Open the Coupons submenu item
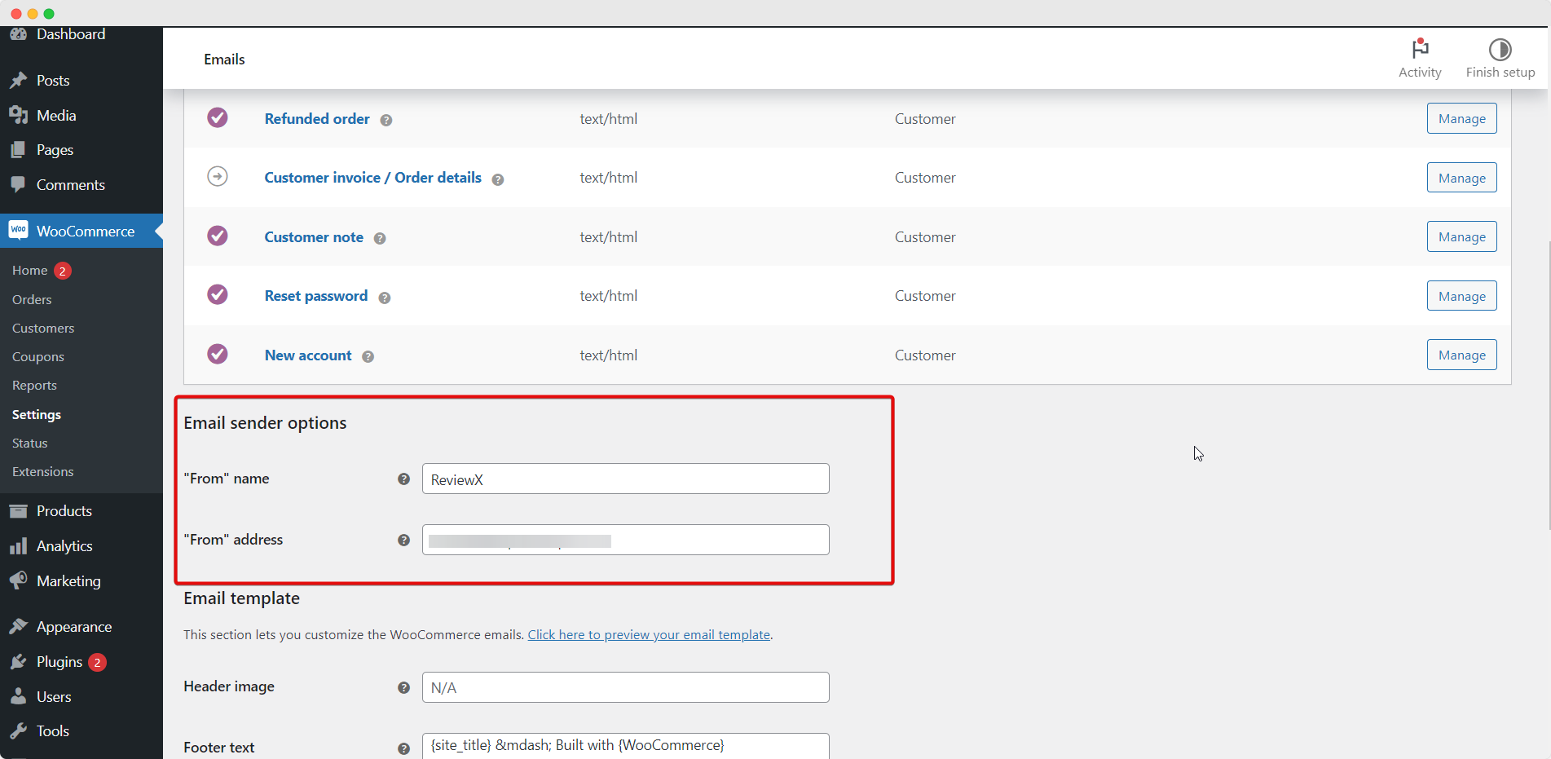The image size is (1551, 759). (x=38, y=357)
